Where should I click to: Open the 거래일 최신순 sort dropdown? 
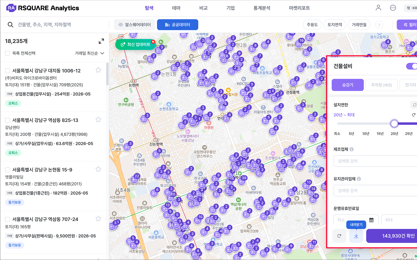[89, 53]
